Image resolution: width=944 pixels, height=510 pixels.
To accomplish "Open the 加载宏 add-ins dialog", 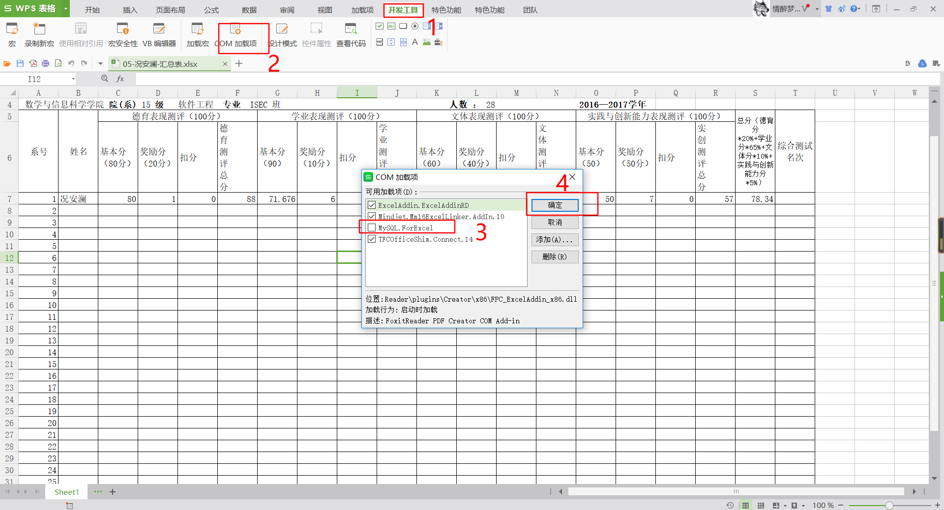I will click(x=198, y=34).
